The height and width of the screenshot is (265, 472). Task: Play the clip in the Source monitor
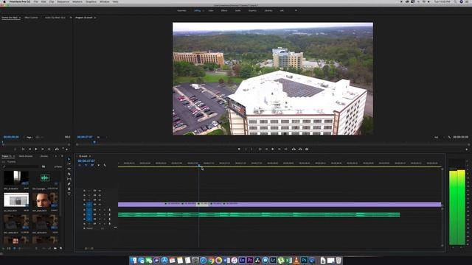[x=36, y=149]
